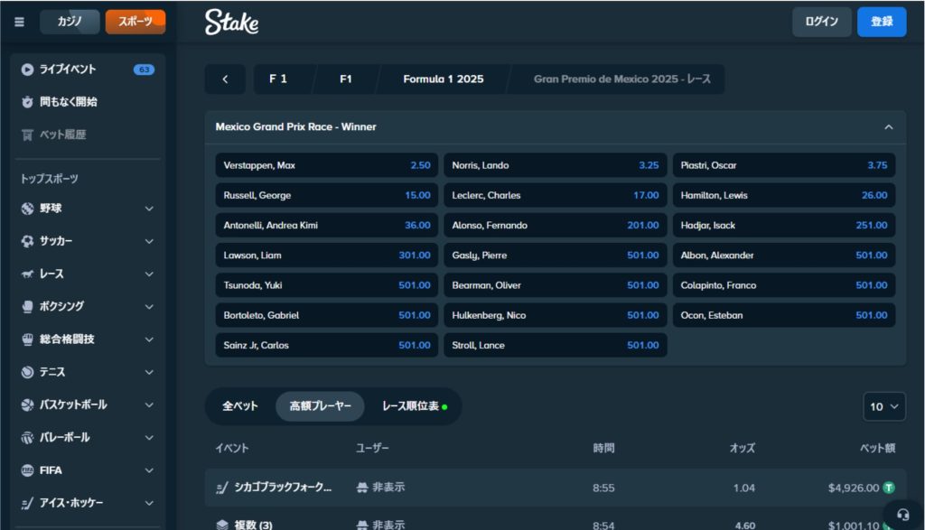This screenshot has height=530, width=925.
Task: Click the 登録 button
Action: click(x=881, y=22)
